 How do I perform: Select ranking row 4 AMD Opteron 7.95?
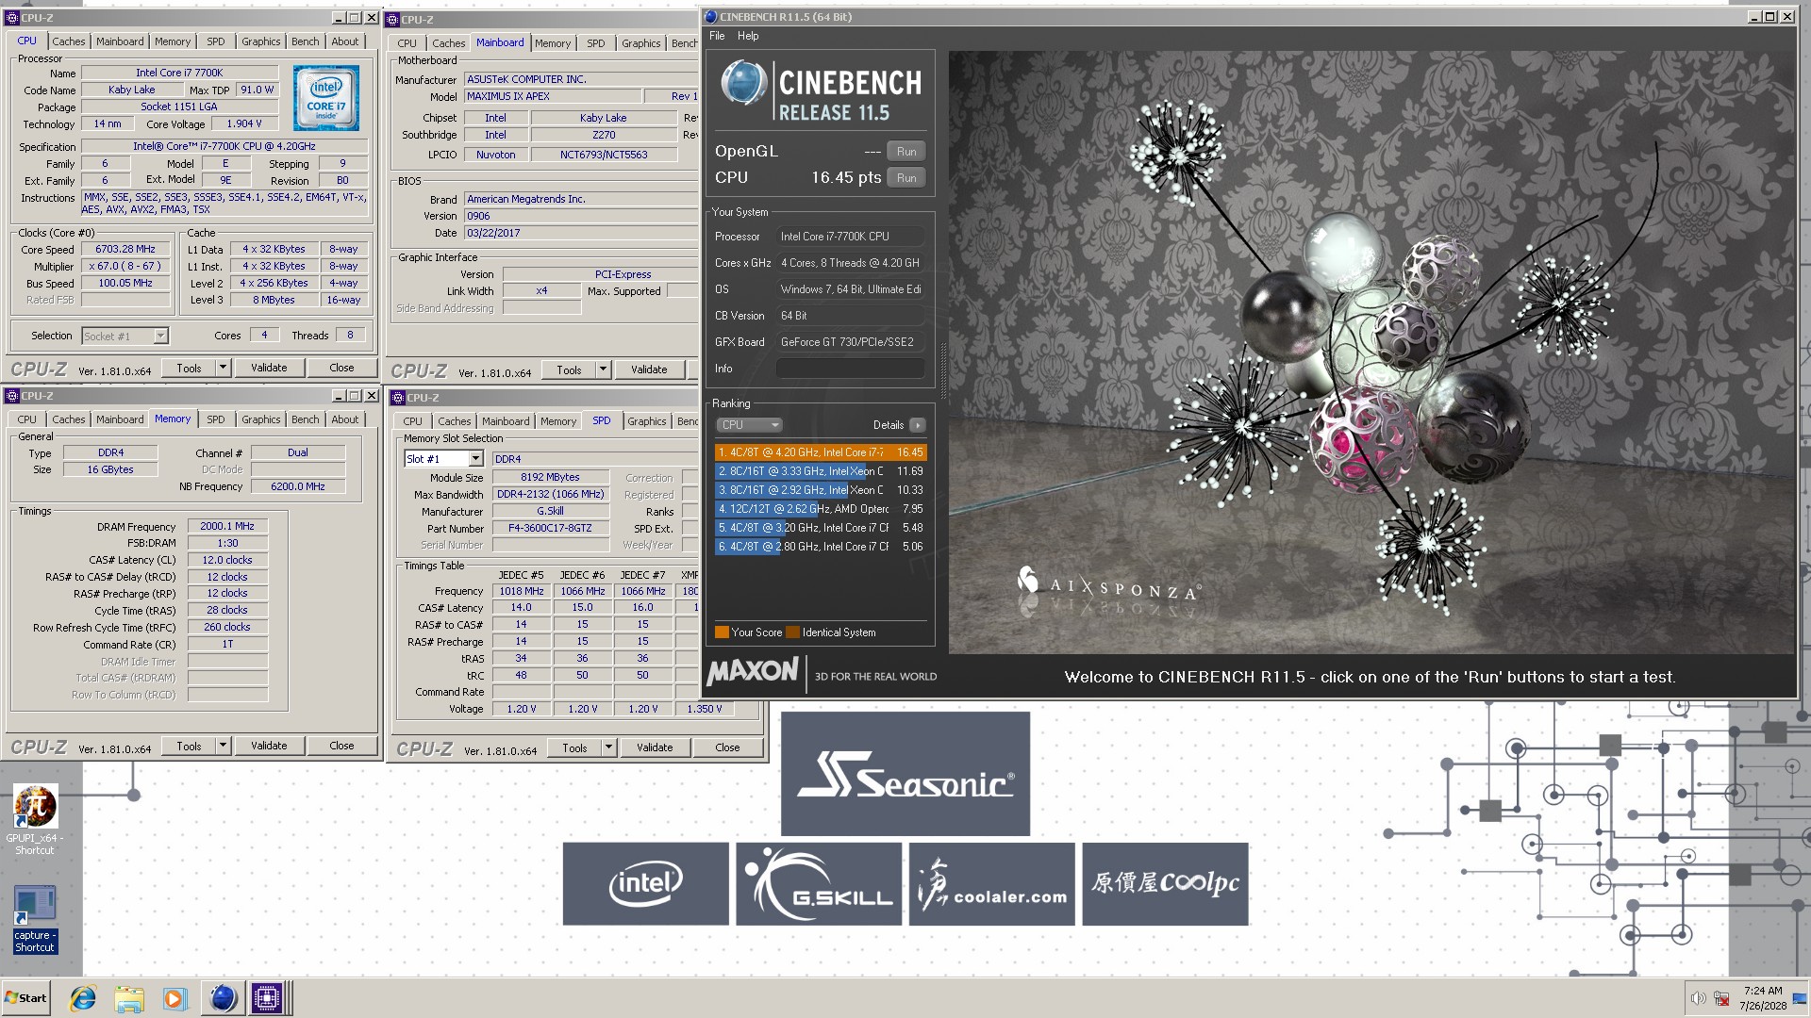(820, 509)
